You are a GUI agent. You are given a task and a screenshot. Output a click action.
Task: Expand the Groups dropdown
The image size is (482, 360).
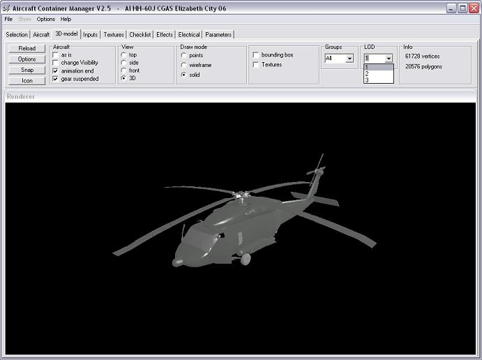(349, 59)
